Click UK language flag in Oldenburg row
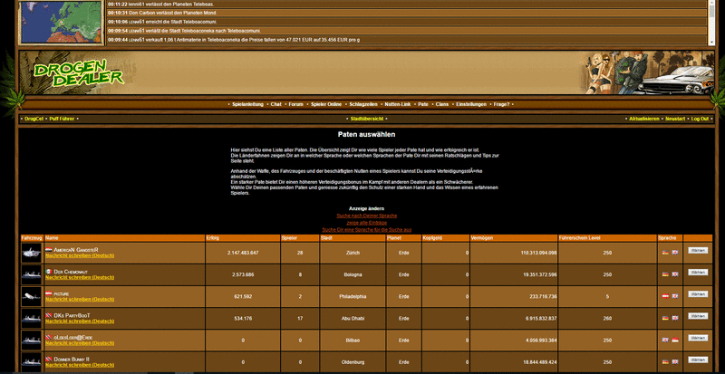 pos(675,362)
